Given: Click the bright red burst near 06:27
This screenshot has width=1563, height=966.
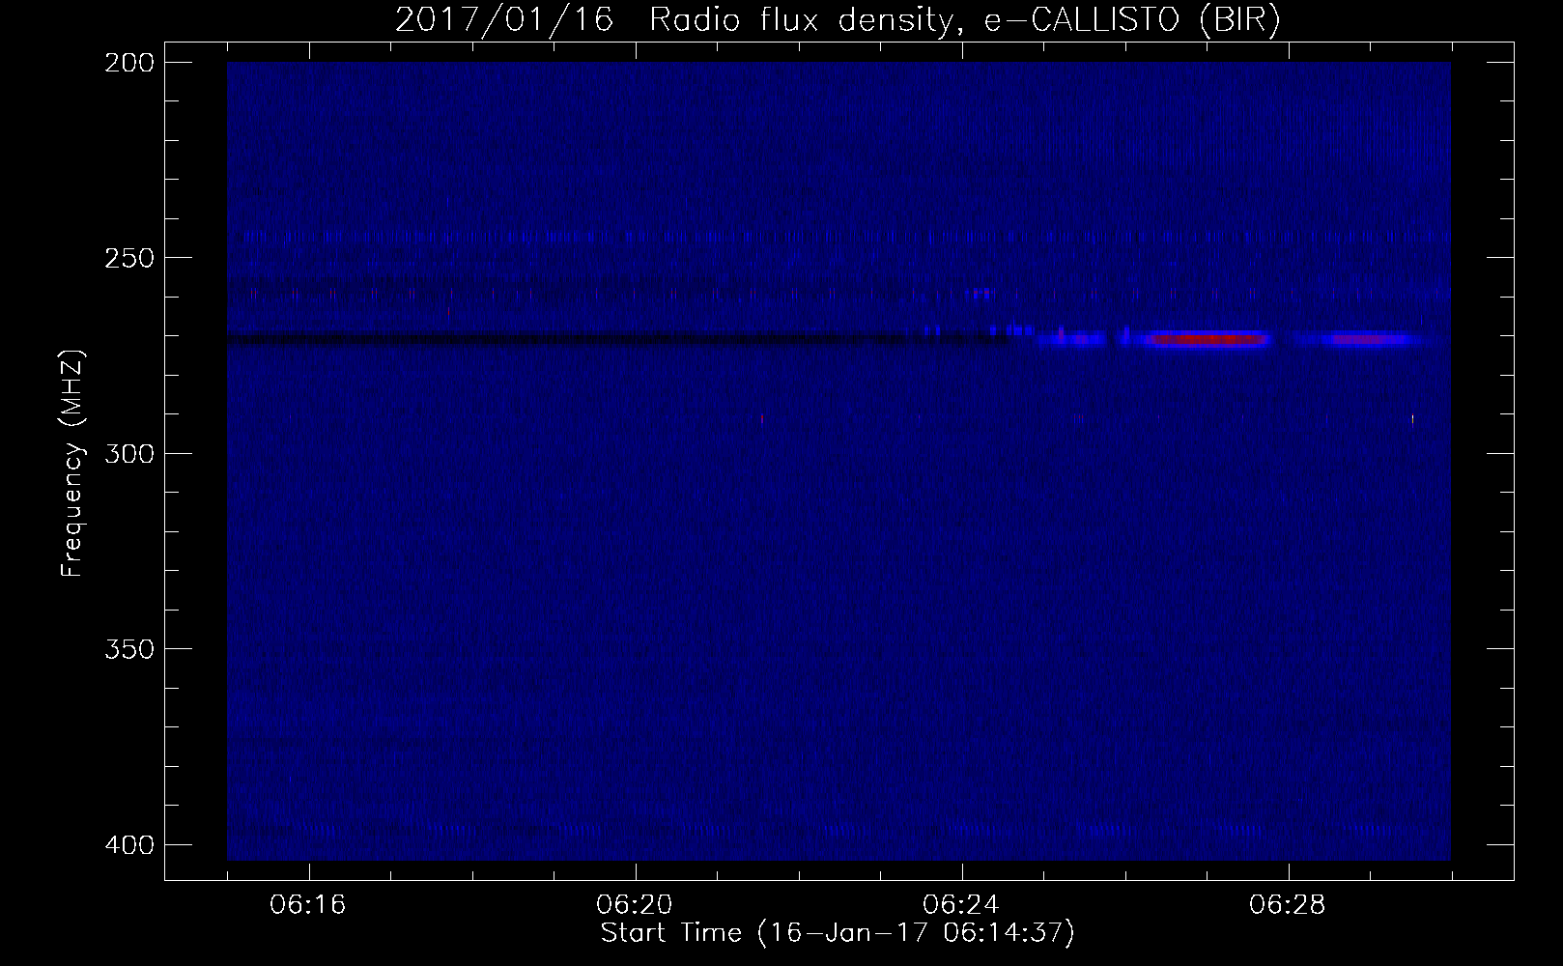Looking at the screenshot, I should [1206, 339].
